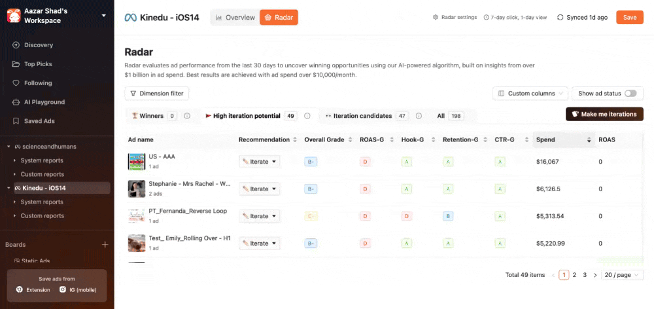Screen dimensions: 654x309
Task: Open the 20 / page size dropdown
Action: tap(623, 275)
